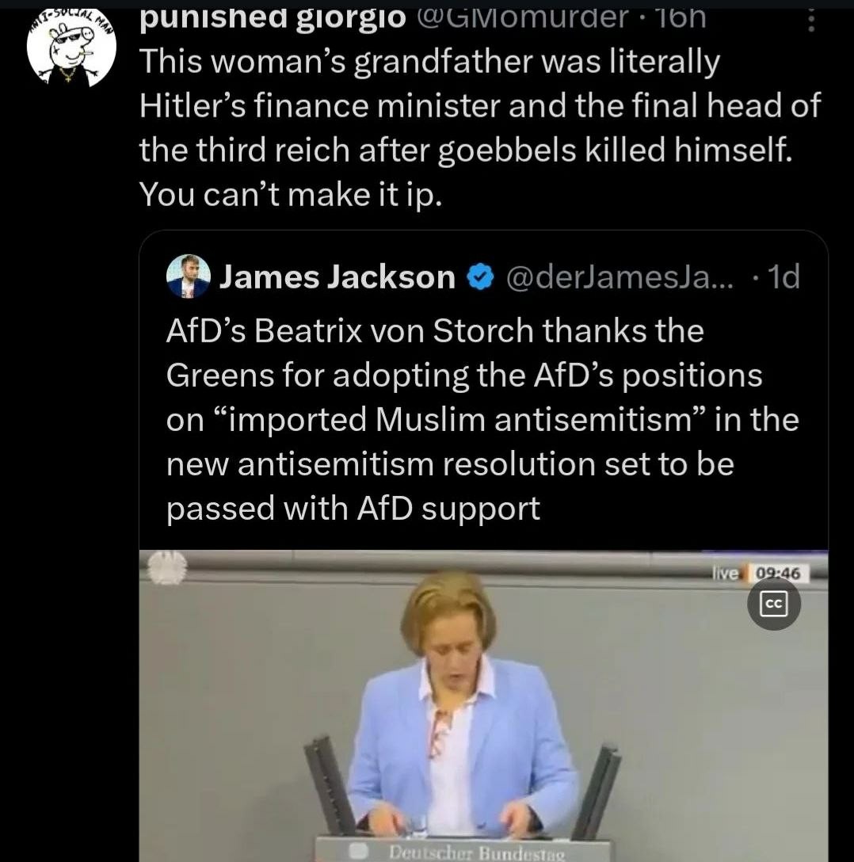Open the @derJamesJa... handle
The height and width of the screenshot is (862, 854).
pos(620,277)
